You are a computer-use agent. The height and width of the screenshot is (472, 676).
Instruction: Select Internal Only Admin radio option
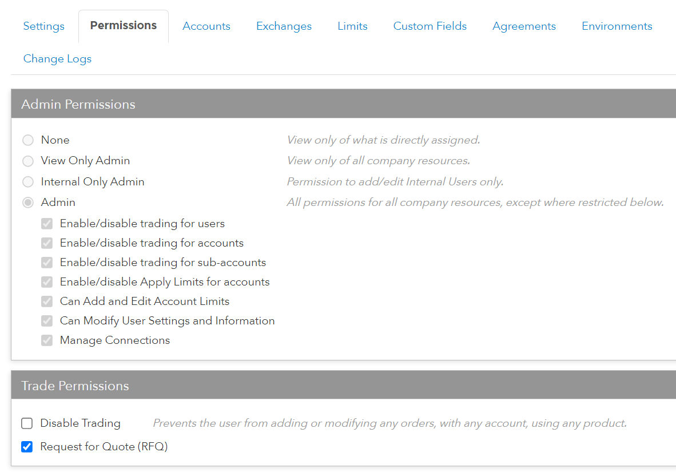pyautogui.click(x=28, y=182)
